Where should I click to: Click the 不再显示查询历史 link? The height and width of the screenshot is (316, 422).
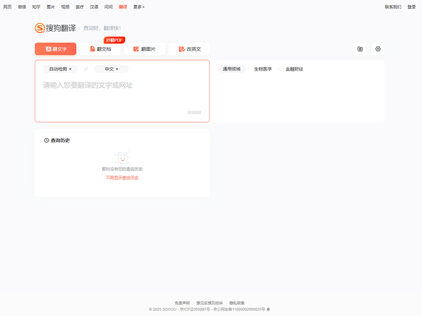[122, 178]
